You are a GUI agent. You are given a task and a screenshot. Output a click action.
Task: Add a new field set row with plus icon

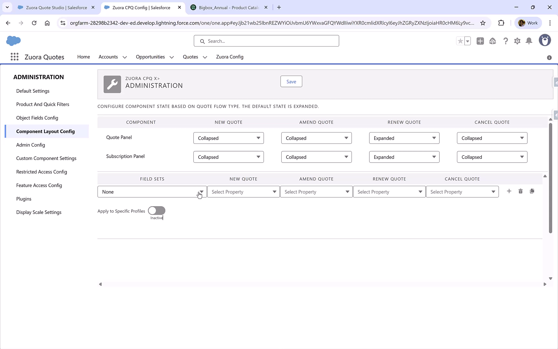pos(509,191)
